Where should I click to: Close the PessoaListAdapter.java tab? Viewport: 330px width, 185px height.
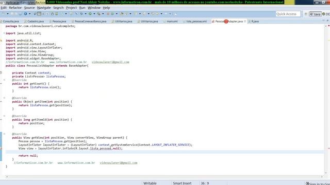tap(245, 21)
